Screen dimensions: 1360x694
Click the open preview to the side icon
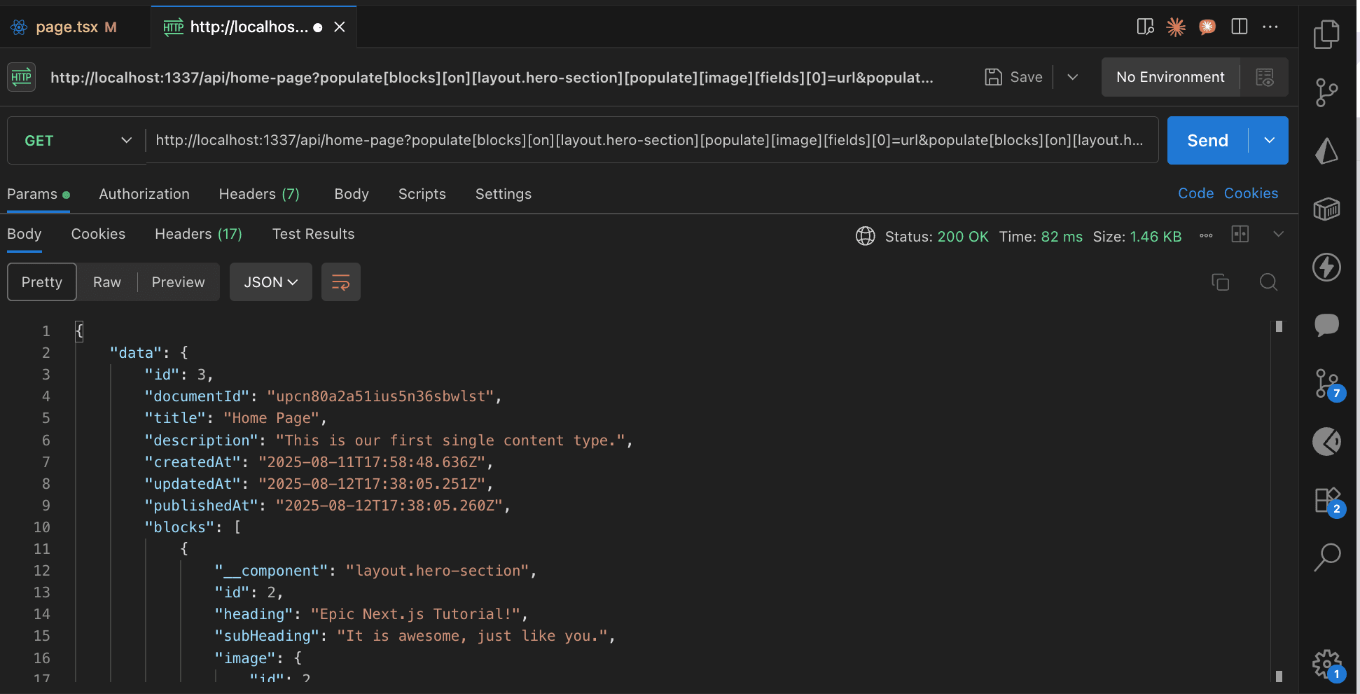(x=1145, y=27)
